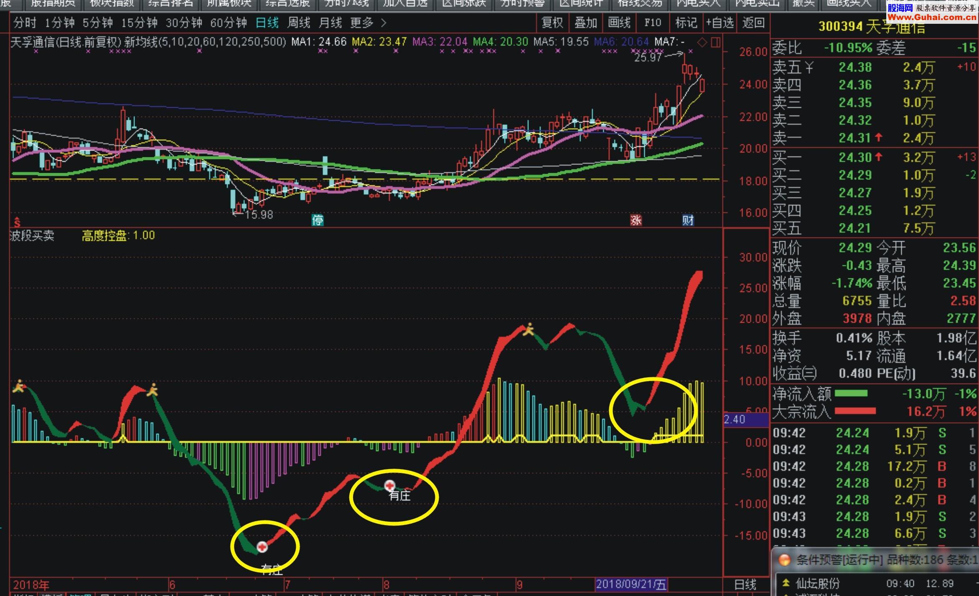Click the 画线 drawing button
This screenshot has width=979, height=596.
[x=619, y=23]
